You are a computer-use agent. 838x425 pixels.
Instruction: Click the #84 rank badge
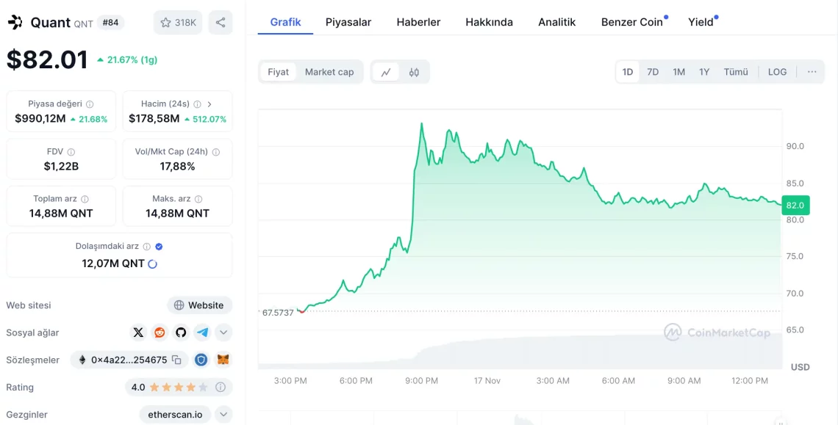click(x=110, y=23)
